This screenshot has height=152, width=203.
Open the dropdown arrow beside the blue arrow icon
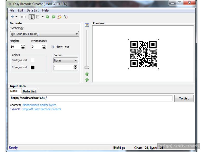(16, 17)
